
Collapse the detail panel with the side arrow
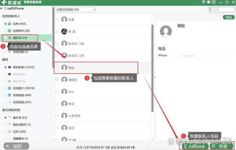click(x=155, y=77)
